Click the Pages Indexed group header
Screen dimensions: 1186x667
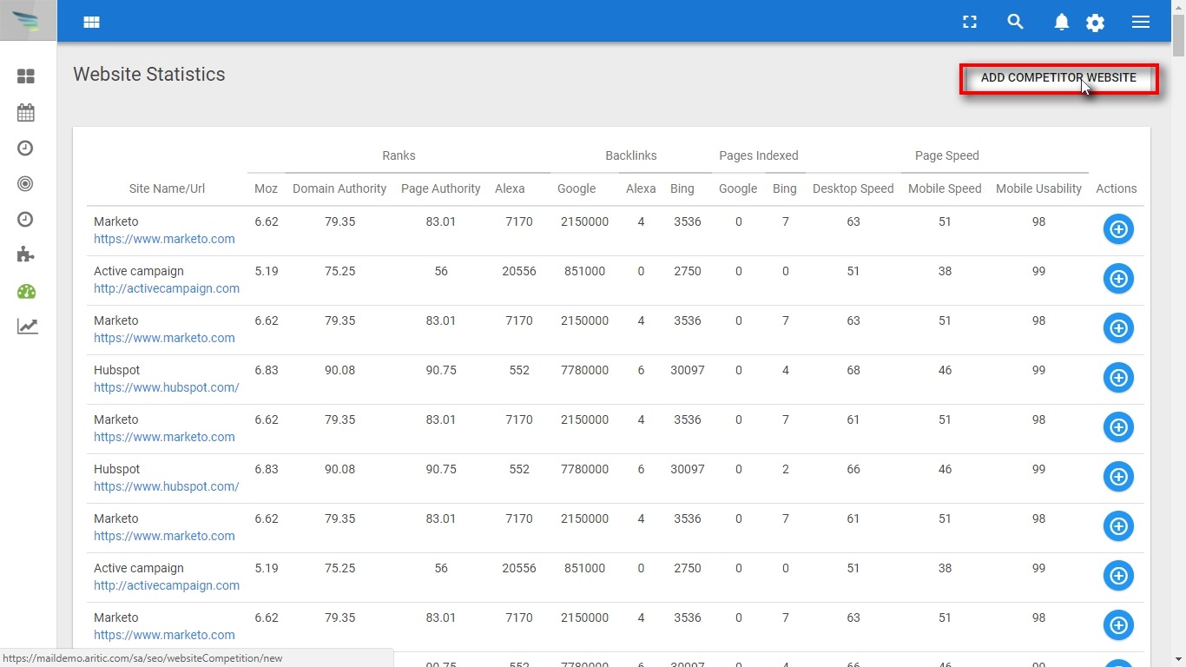pyautogui.click(x=759, y=155)
